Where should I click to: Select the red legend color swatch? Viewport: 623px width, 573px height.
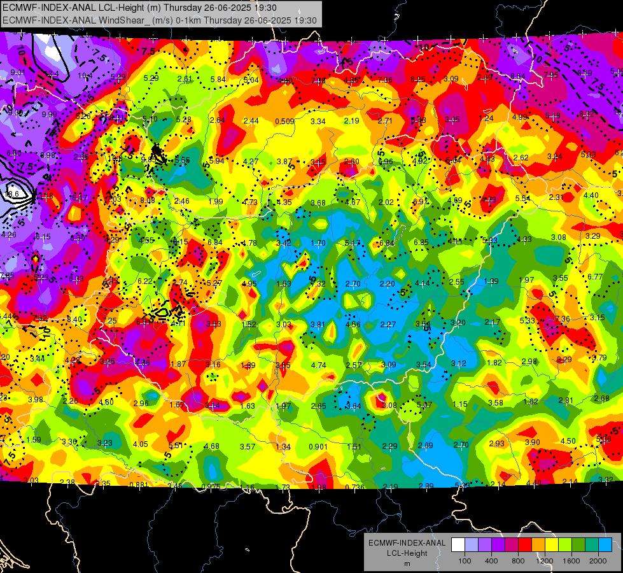coord(525,545)
